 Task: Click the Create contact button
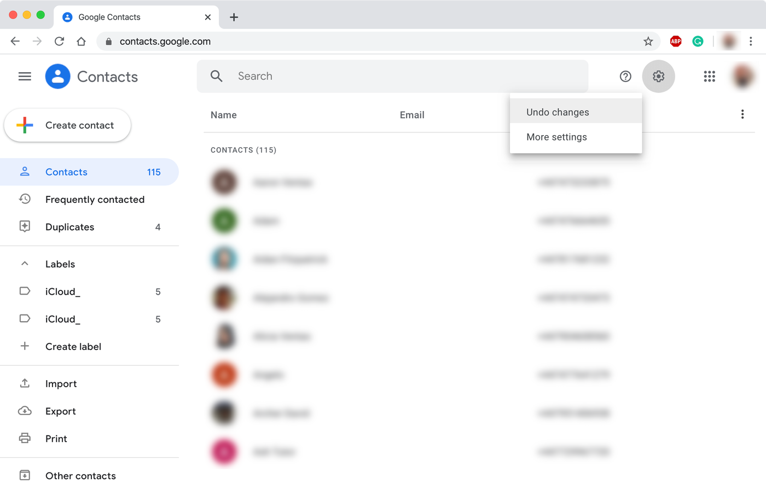coord(67,125)
